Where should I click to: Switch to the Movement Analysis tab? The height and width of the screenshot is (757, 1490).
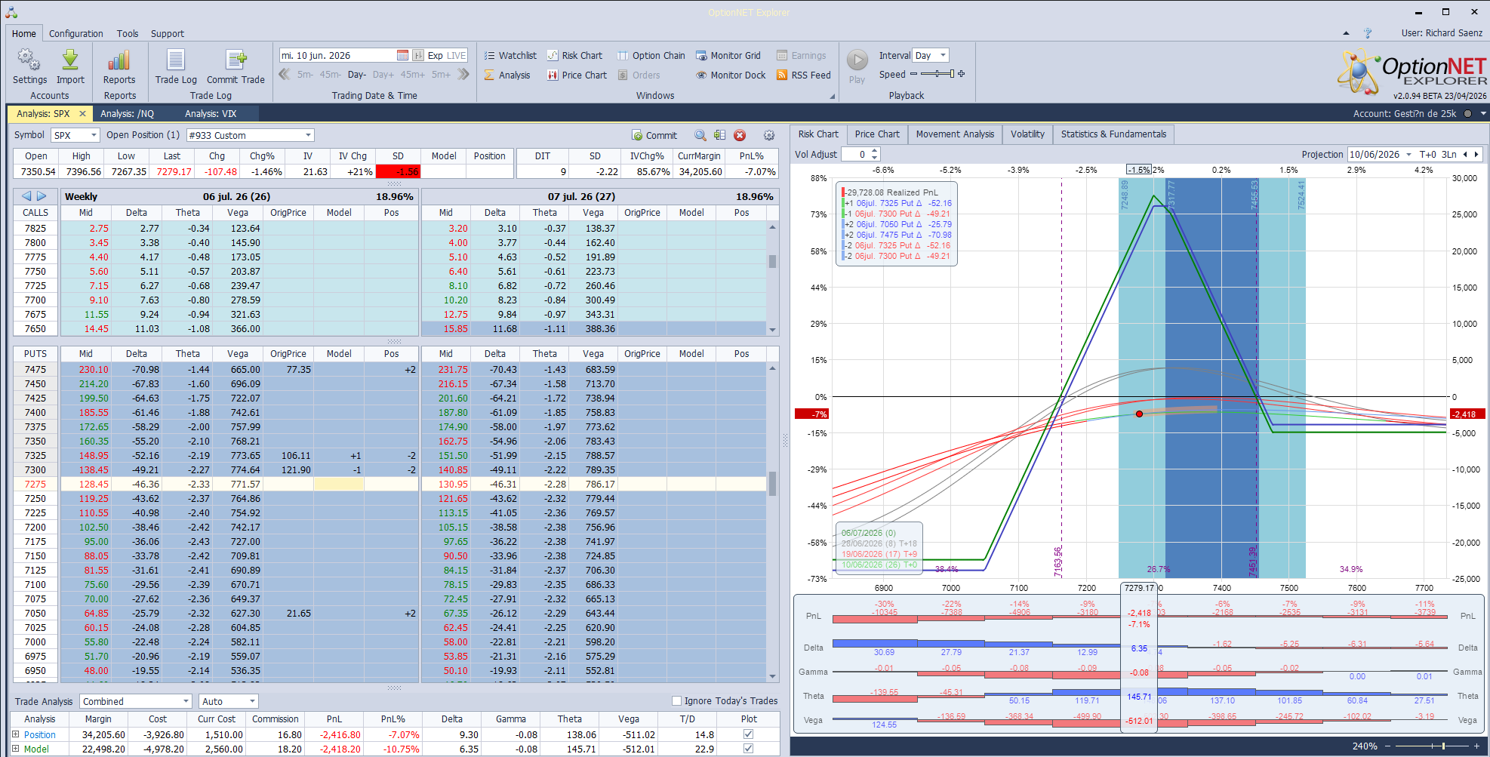(x=955, y=134)
